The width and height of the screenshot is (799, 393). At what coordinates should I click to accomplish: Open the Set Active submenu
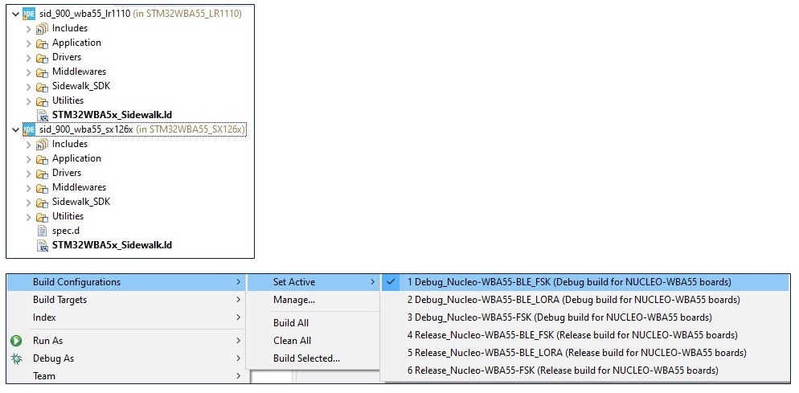313,282
